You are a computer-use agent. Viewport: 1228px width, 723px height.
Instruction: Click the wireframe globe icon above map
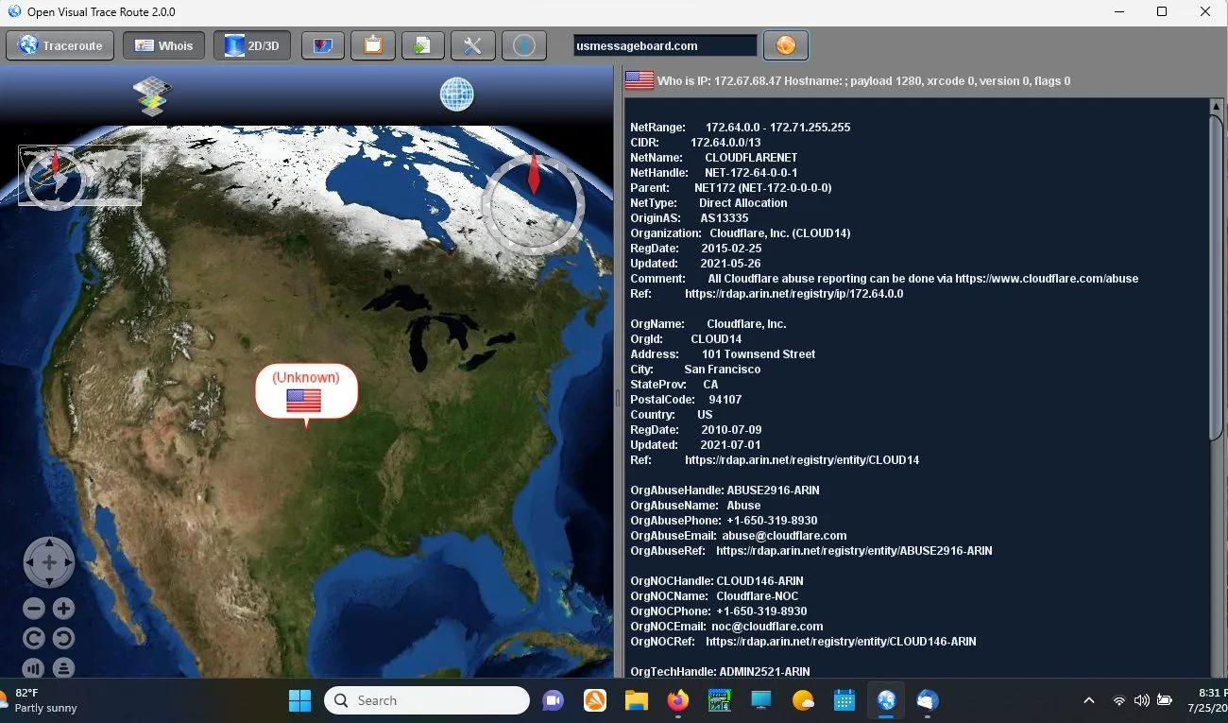pyautogui.click(x=456, y=95)
